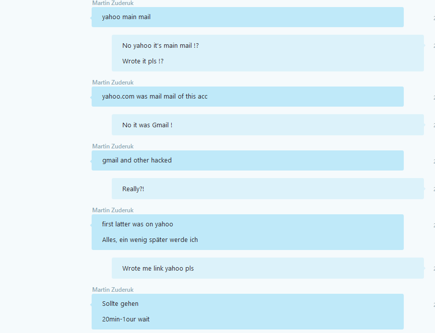Click the timestamp beside "No it was Gmail !"
This screenshot has height=333, width=435.
tap(434, 126)
